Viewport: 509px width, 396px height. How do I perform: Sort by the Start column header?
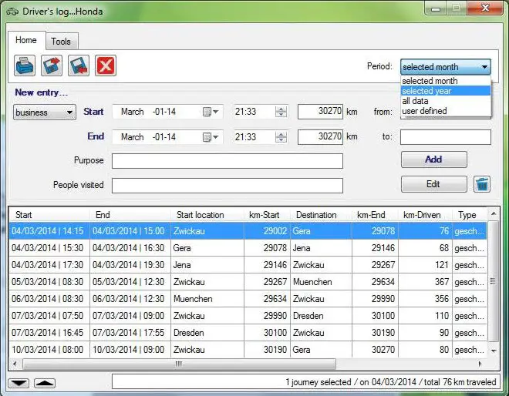click(x=49, y=215)
